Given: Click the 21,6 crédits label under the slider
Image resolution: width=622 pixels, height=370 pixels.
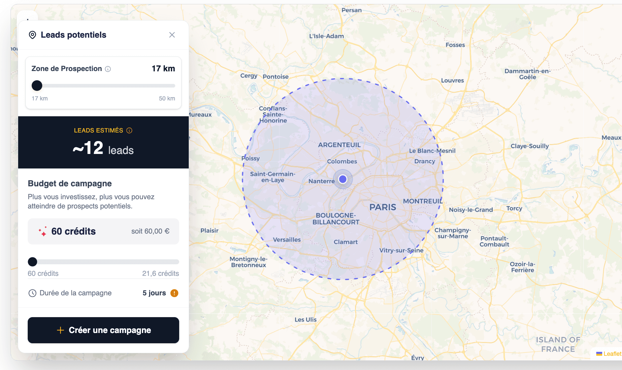Looking at the screenshot, I should coord(160,273).
